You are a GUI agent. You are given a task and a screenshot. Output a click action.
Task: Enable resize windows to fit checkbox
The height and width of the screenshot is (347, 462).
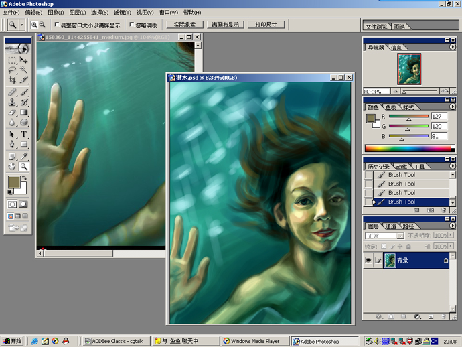[x=56, y=25]
